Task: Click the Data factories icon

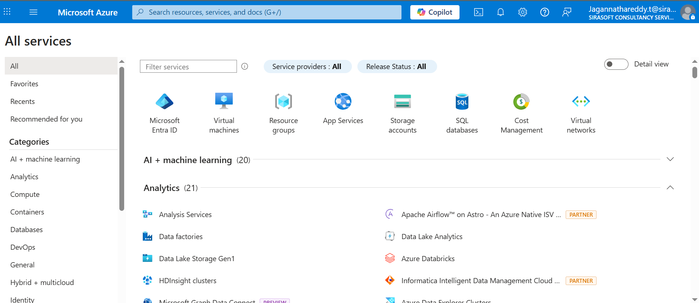Action: pos(147,236)
